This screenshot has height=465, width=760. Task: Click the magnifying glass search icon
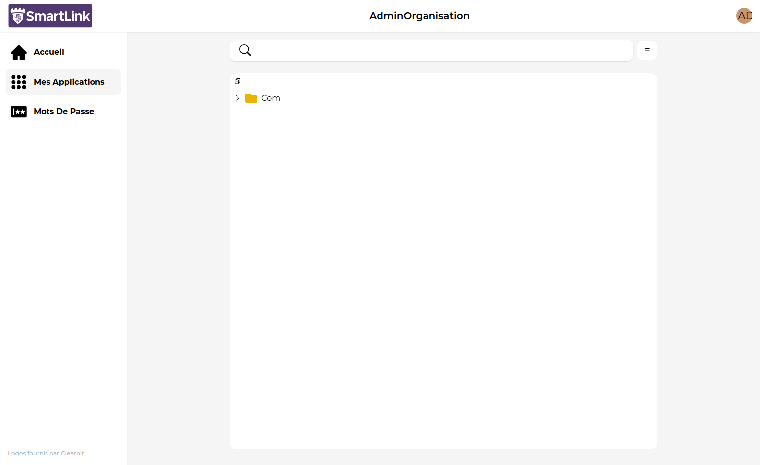coord(245,50)
